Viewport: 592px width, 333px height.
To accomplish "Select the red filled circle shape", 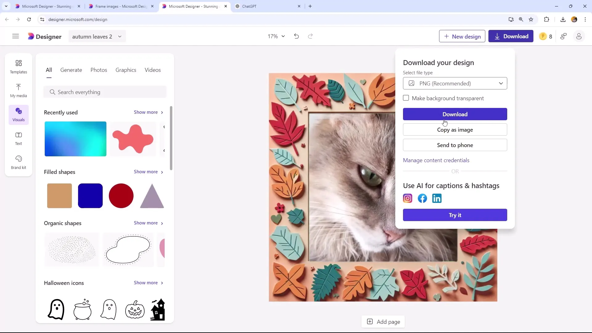I will (x=121, y=195).
